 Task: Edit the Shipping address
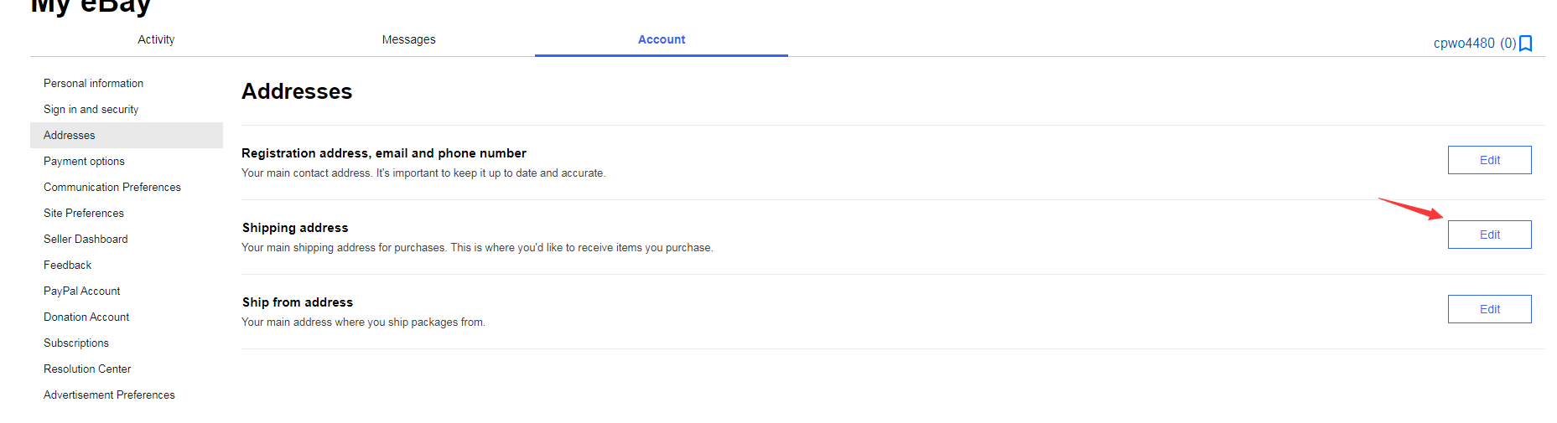[1489, 235]
